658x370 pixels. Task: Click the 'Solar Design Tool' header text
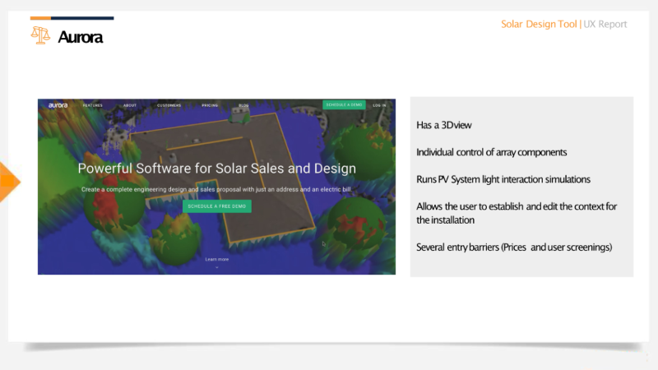coord(539,25)
